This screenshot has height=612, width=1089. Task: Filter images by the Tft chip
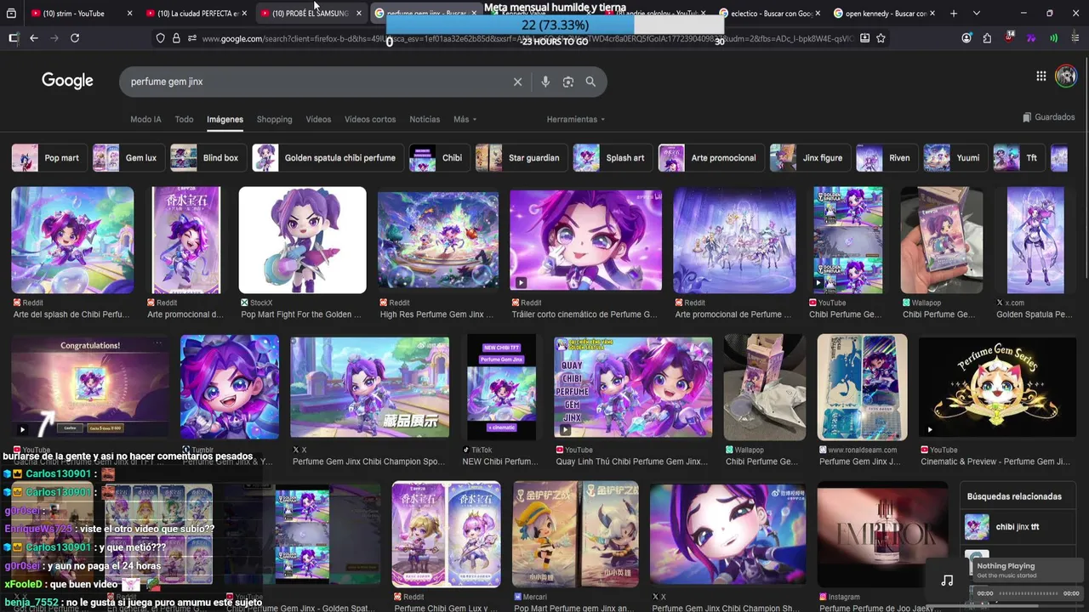click(x=1018, y=158)
